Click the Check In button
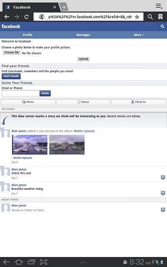This screenshot has width=167, height=267. coord(139,102)
